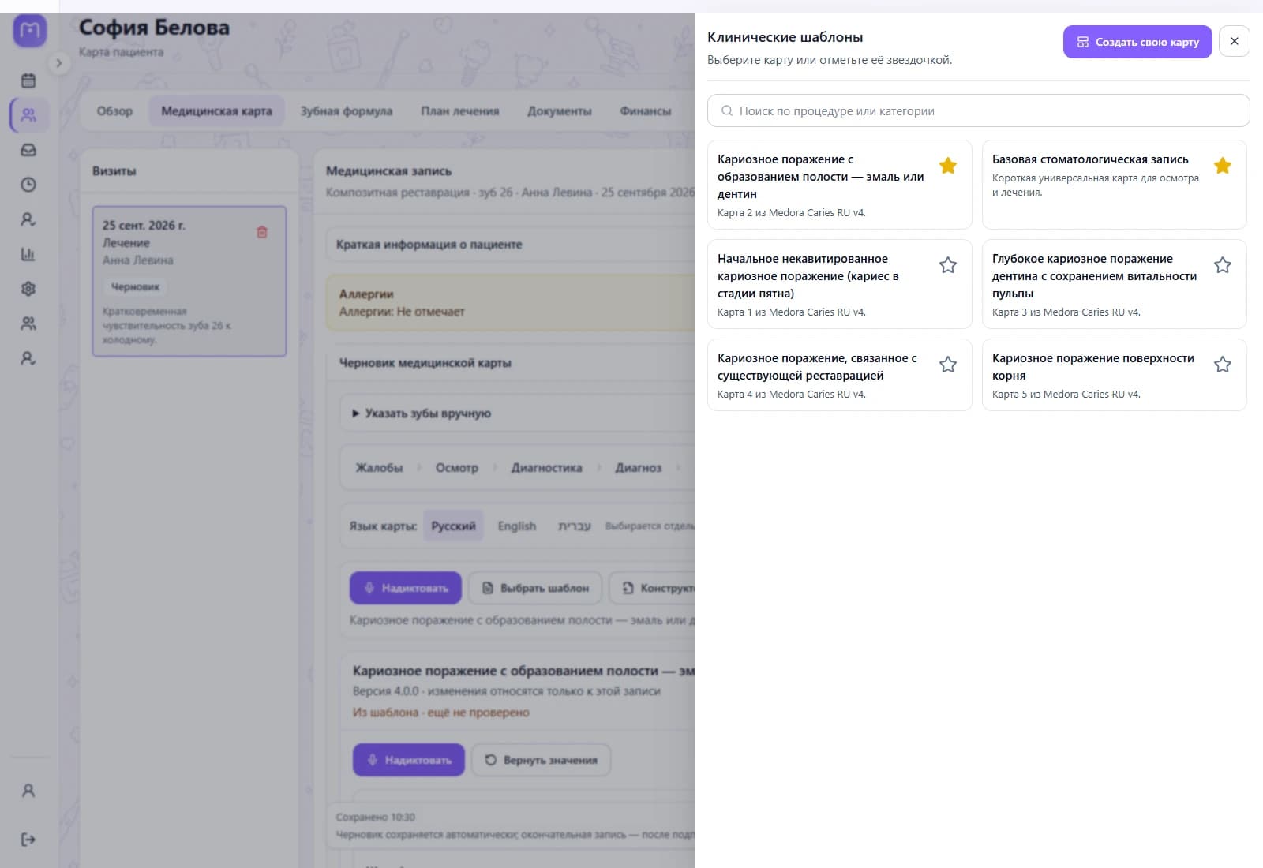Open the clock history icon in the sidebar
Image resolution: width=1263 pixels, height=868 pixels.
tap(28, 185)
